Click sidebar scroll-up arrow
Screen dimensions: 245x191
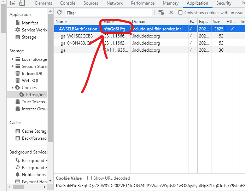tap(50, 11)
